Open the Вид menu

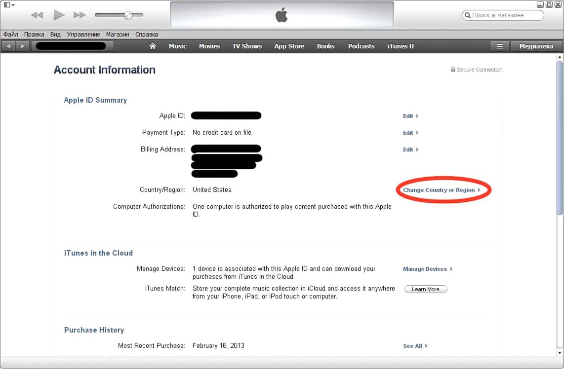(55, 35)
